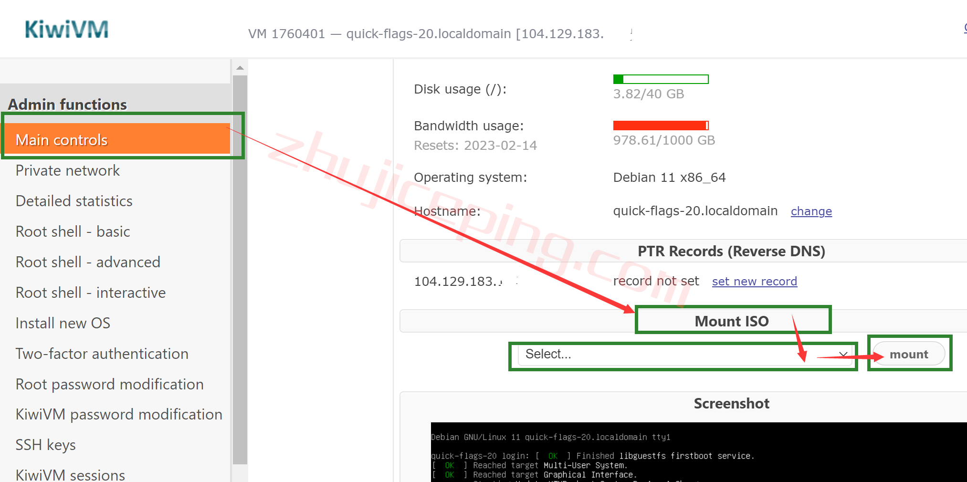Click Resets: 2023-02-14 text
The height and width of the screenshot is (482, 967).
(x=475, y=146)
